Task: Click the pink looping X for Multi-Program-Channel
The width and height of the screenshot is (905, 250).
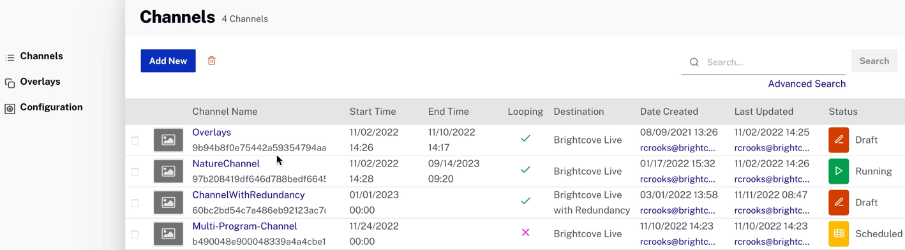Action: point(525,233)
